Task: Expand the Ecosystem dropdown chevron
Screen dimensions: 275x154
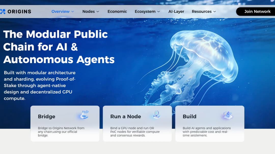Action: coord(159,11)
